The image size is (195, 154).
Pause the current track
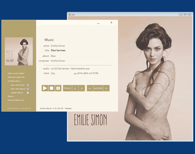tap(58, 88)
